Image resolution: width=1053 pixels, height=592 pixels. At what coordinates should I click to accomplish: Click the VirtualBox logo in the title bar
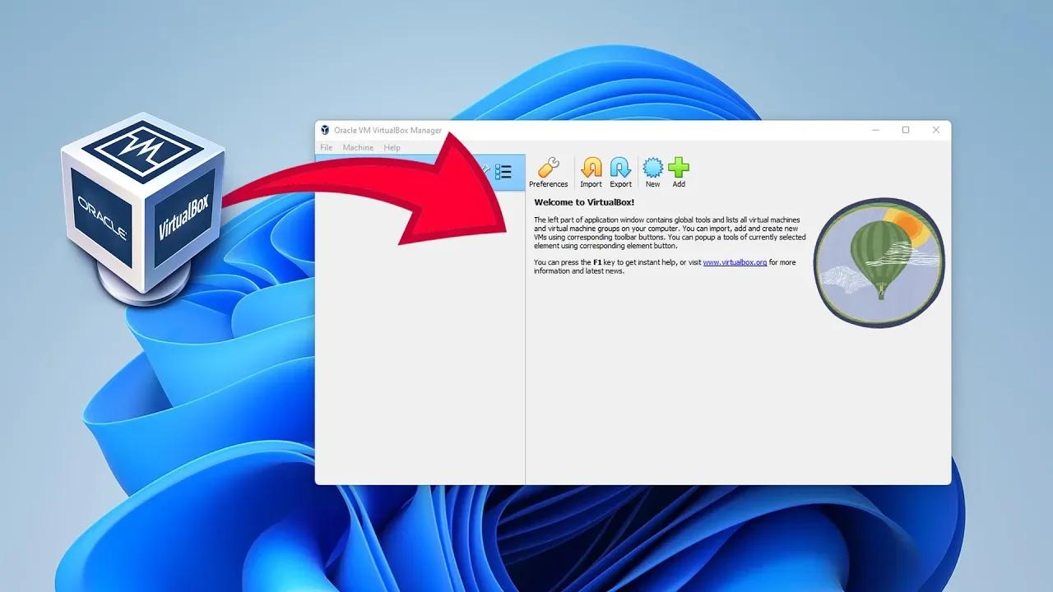pyautogui.click(x=326, y=130)
